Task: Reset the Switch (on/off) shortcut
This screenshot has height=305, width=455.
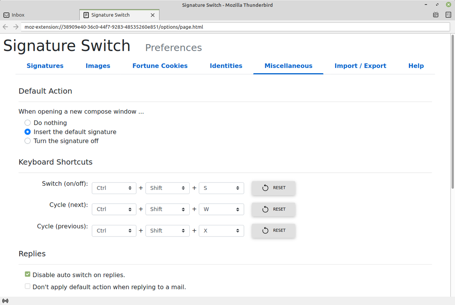Action: click(273, 188)
